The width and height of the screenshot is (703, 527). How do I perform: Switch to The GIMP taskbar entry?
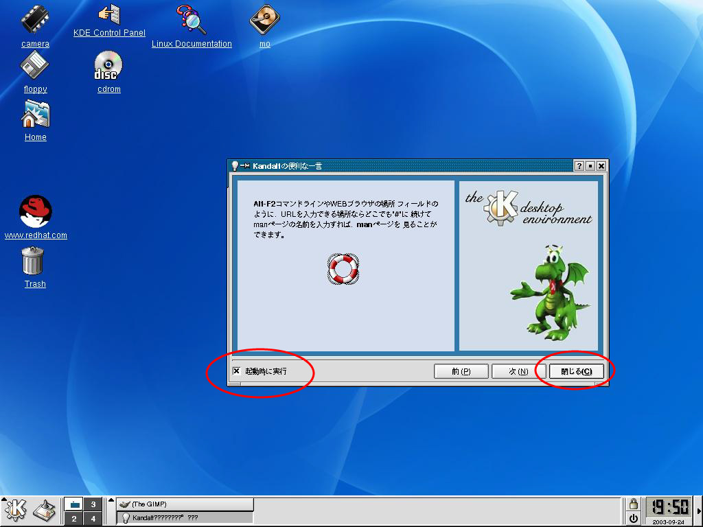185,504
